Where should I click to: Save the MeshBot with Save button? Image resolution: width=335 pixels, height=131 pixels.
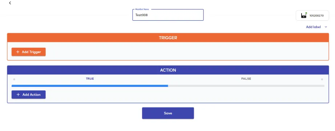point(168,113)
